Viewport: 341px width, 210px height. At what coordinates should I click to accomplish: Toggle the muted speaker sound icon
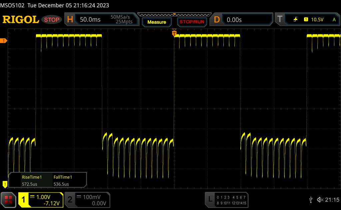[x=320, y=200]
